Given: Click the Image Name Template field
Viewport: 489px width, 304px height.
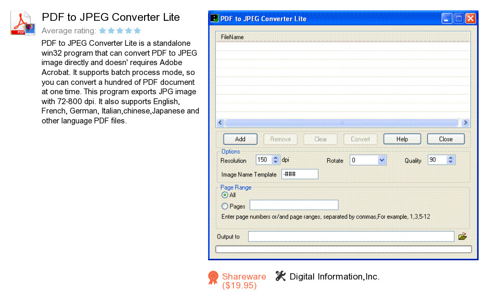Looking at the screenshot, I should coord(300,174).
